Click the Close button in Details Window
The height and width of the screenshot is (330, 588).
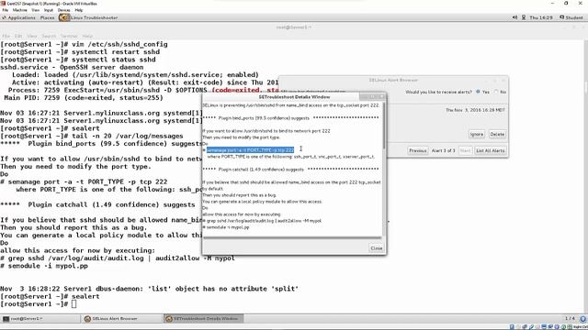tap(376, 248)
